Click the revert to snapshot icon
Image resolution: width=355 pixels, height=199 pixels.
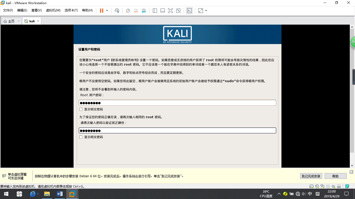136,11
